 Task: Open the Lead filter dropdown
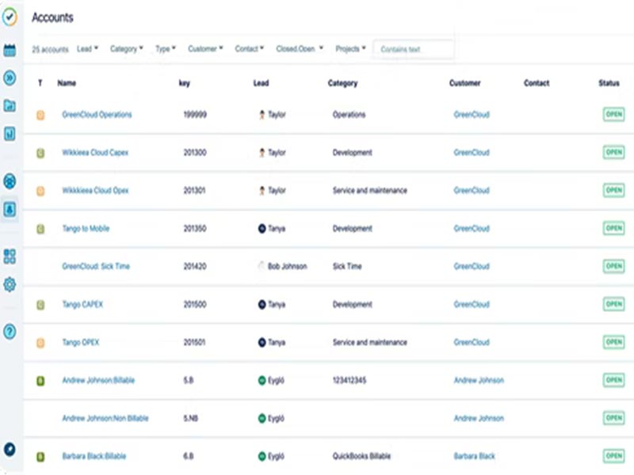(87, 48)
